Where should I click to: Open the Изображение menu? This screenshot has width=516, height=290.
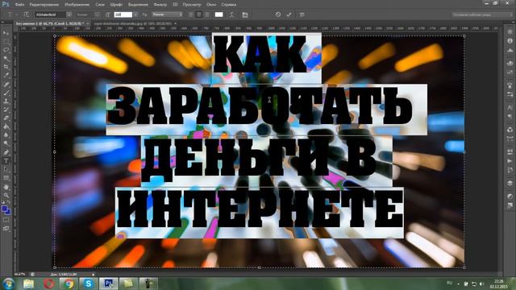pyautogui.click(x=77, y=5)
